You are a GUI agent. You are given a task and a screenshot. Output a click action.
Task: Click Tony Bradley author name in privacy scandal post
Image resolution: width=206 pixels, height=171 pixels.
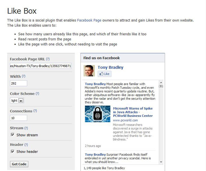[x=95, y=155]
